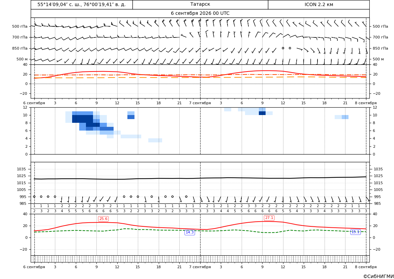Image resolution: width=394 pixels, height=279 pixels.
Task: Click the dark blue cloud cell on 7 сентября
Action: pos(262,113)
